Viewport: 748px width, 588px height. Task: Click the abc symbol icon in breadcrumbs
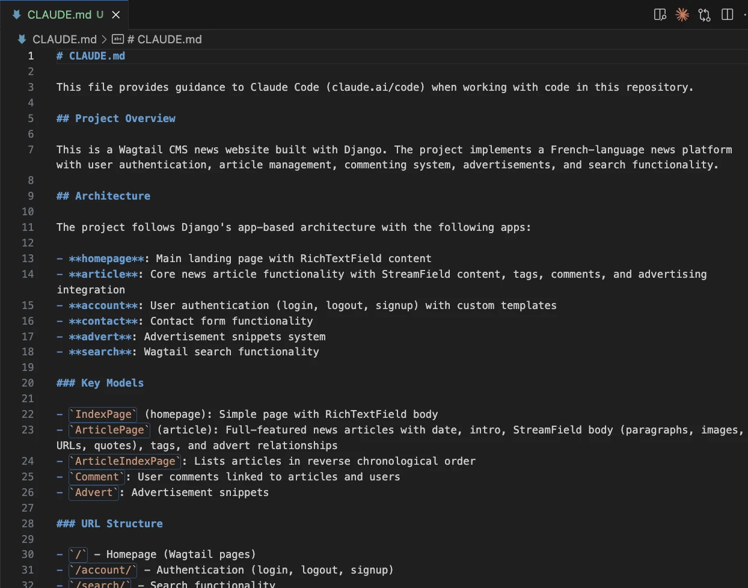point(118,39)
